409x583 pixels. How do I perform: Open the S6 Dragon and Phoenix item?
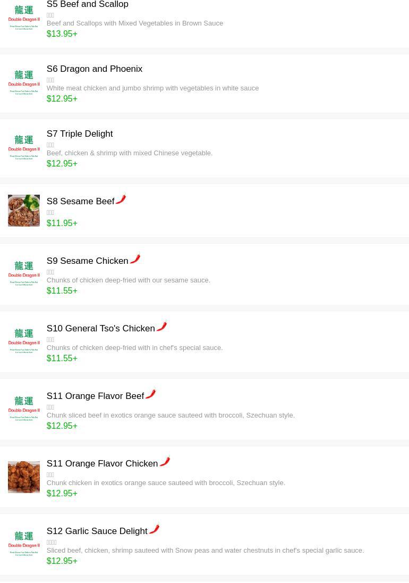(94, 69)
